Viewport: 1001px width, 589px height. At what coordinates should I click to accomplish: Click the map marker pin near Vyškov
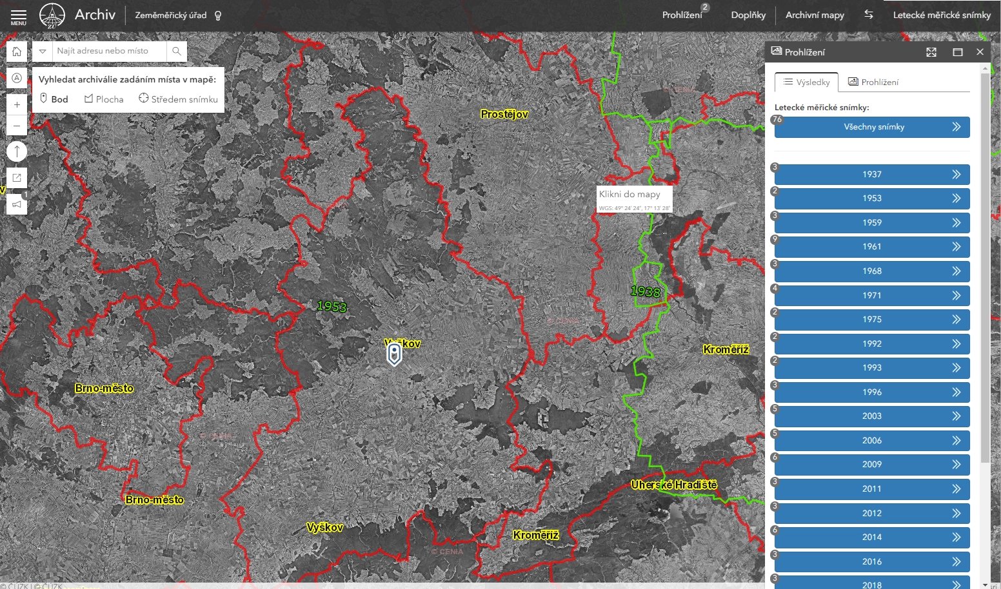(394, 354)
